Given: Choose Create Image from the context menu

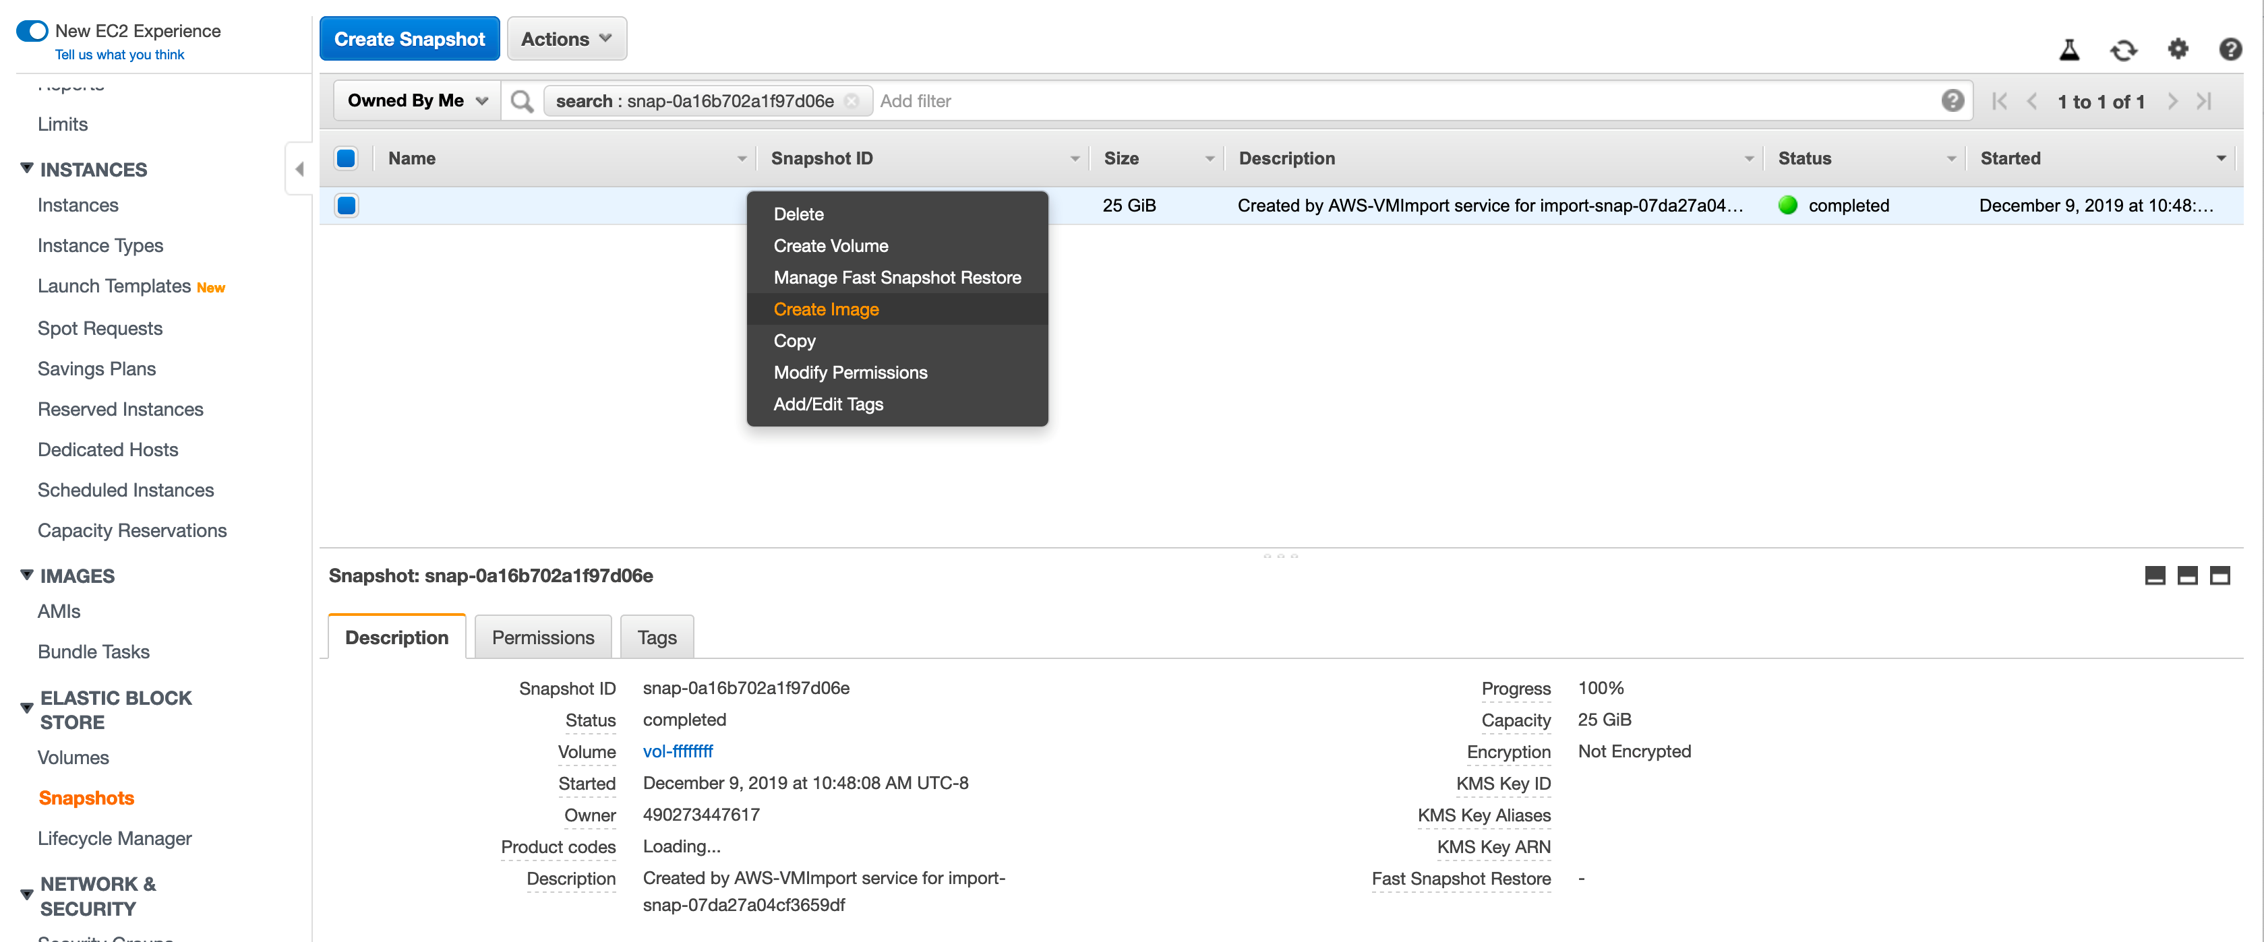Looking at the screenshot, I should (x=897, y=309).
